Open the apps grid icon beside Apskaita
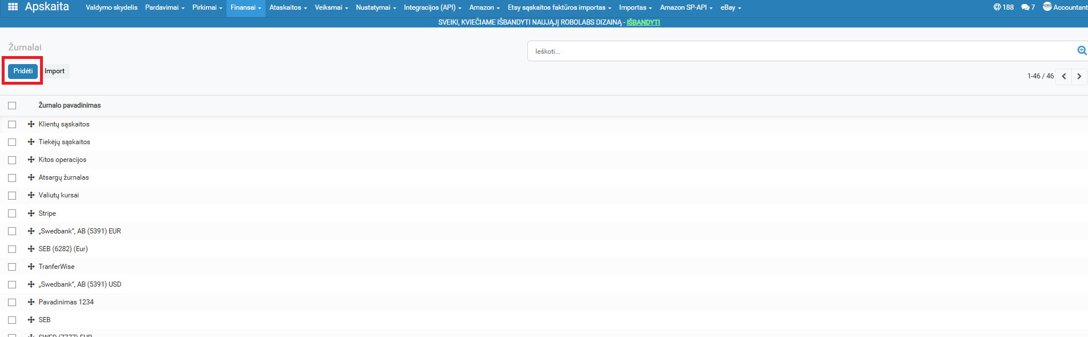 [x=13, y=7]
